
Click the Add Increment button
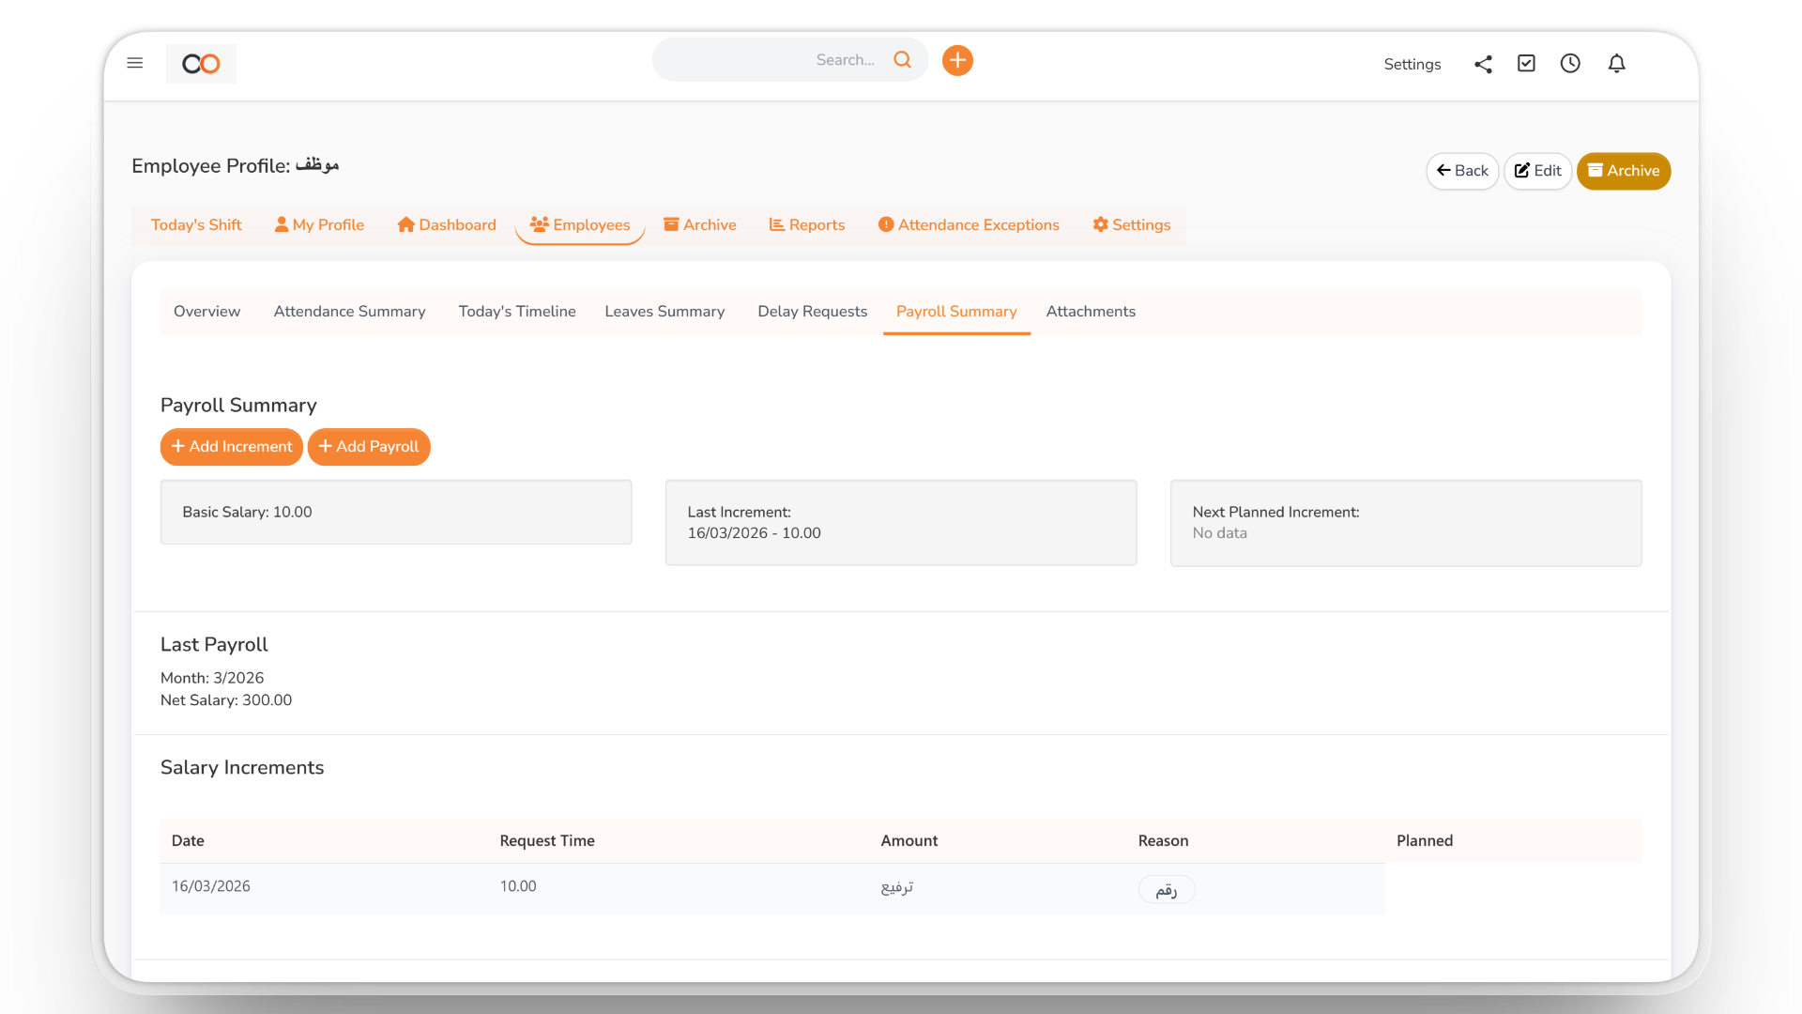coord(231,447)
